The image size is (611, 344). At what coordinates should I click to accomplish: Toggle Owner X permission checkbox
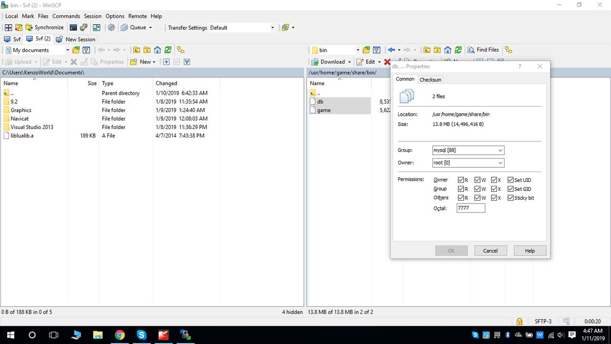[494, 180]
